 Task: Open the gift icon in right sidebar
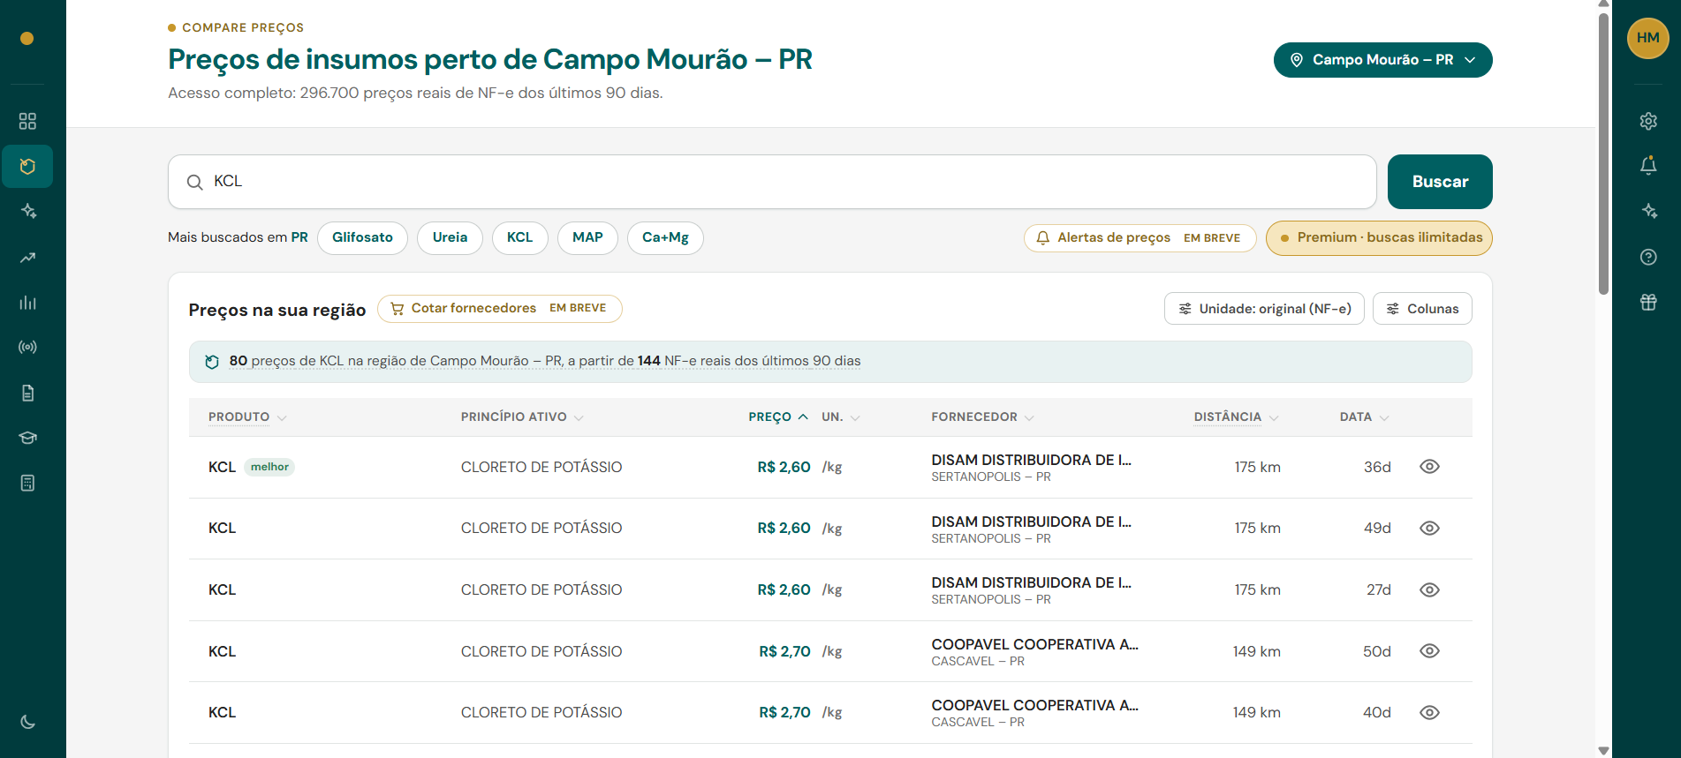tap(1648, 302)
